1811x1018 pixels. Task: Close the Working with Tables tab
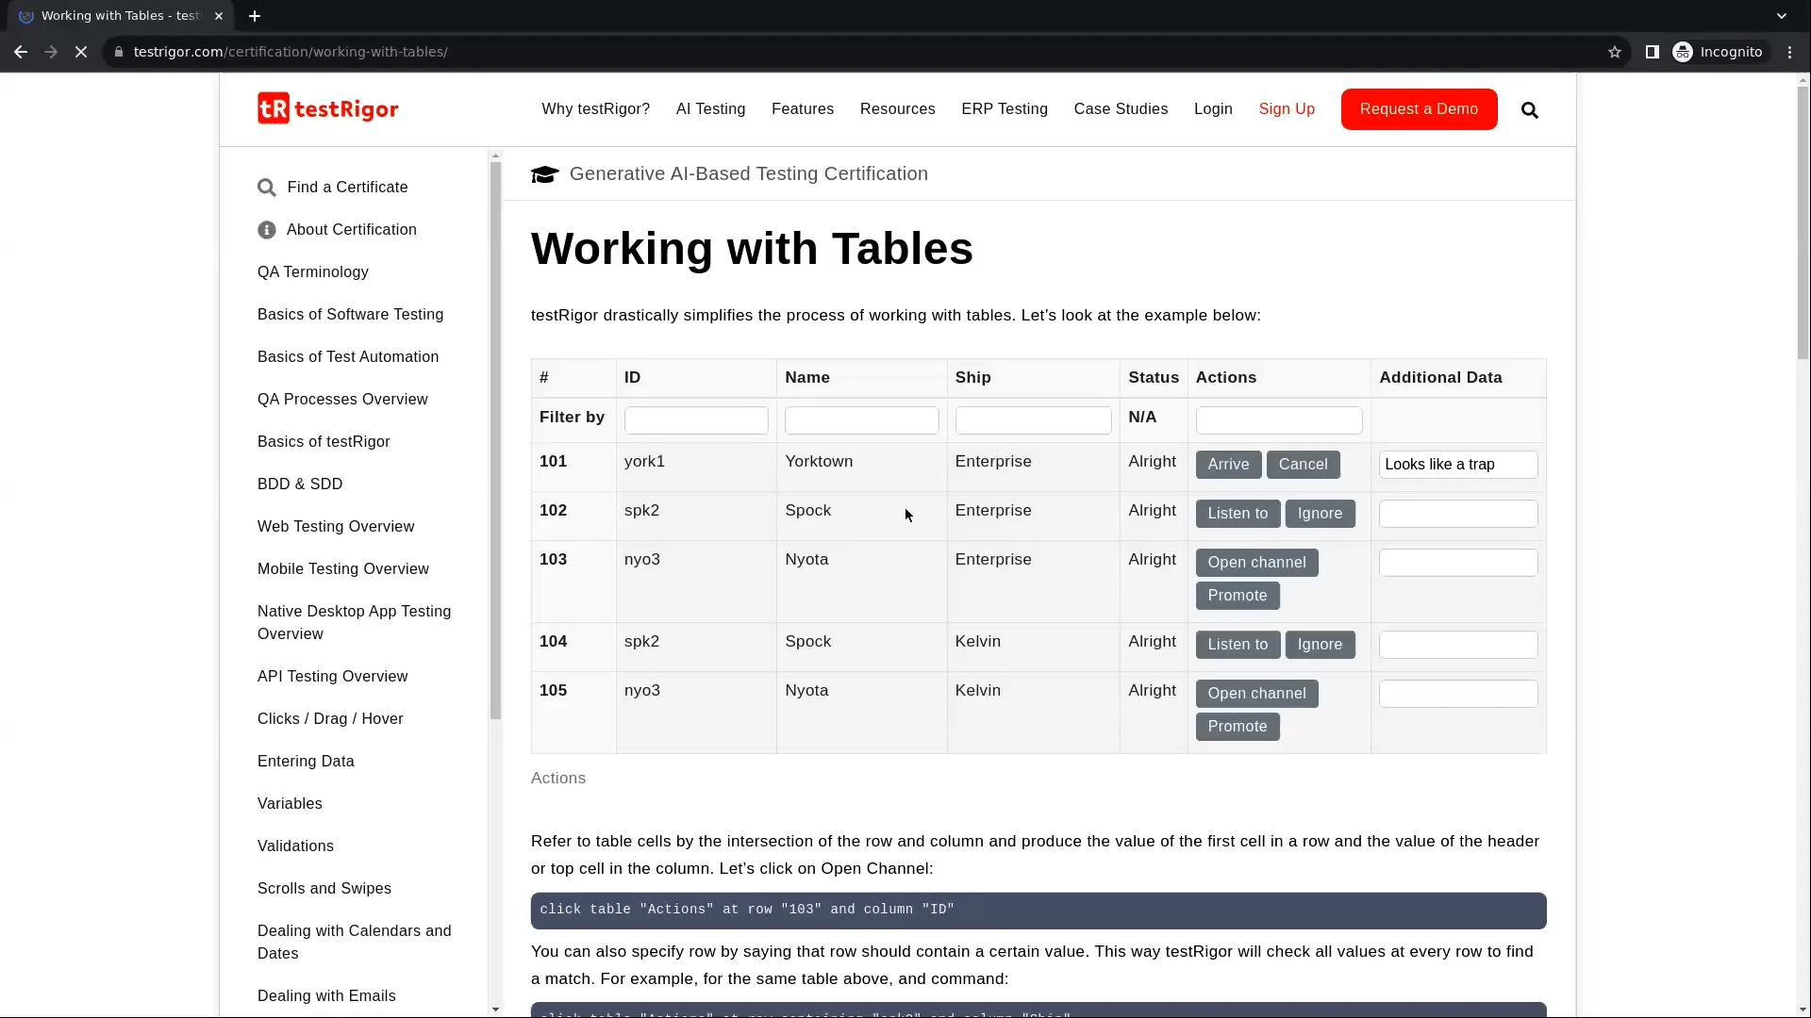pyautogui.click(x=219, y=16)
